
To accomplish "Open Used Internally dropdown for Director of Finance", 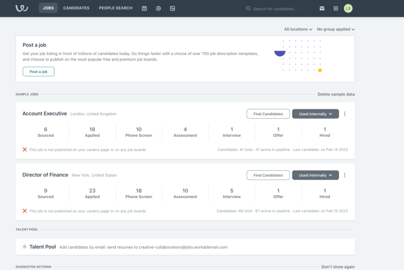I will click(315, 175).
